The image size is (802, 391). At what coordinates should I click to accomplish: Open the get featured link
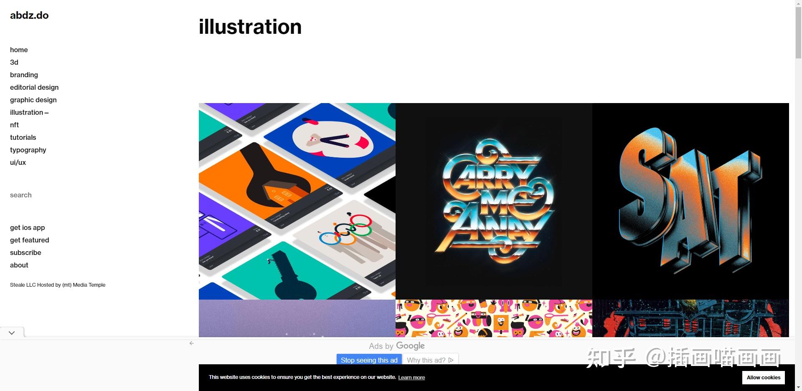coord(30,240)
